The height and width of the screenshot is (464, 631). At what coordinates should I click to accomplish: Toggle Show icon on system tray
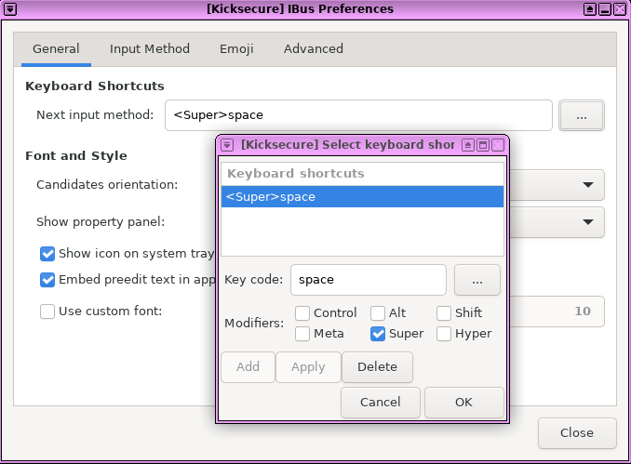(x=47, y=254)
